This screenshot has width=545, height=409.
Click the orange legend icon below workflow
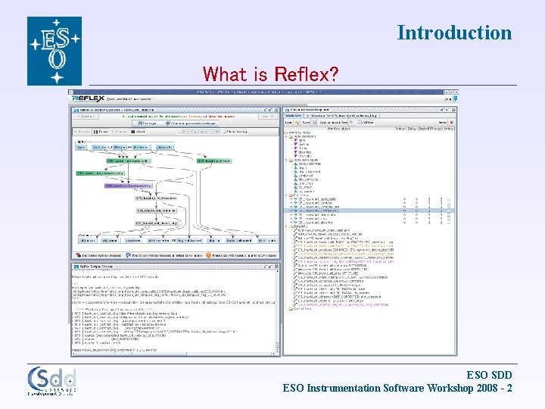(x=209, y=256)
